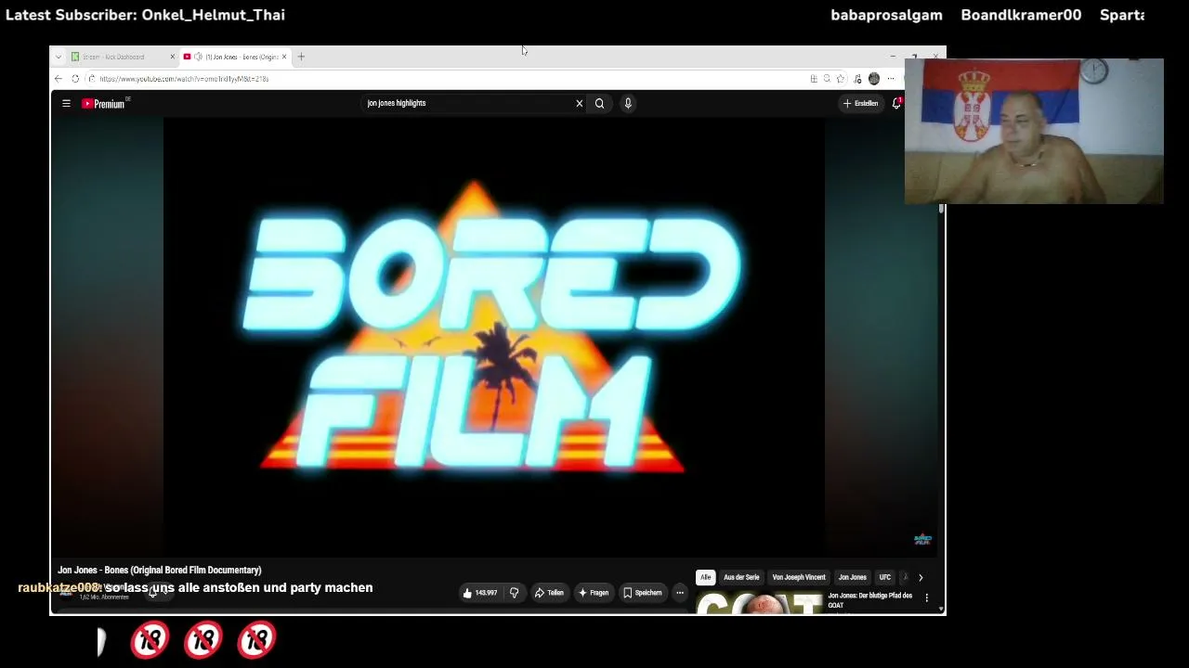Select the browser address bar URL
Screen dimensions: 1189x668
[184, 79]
